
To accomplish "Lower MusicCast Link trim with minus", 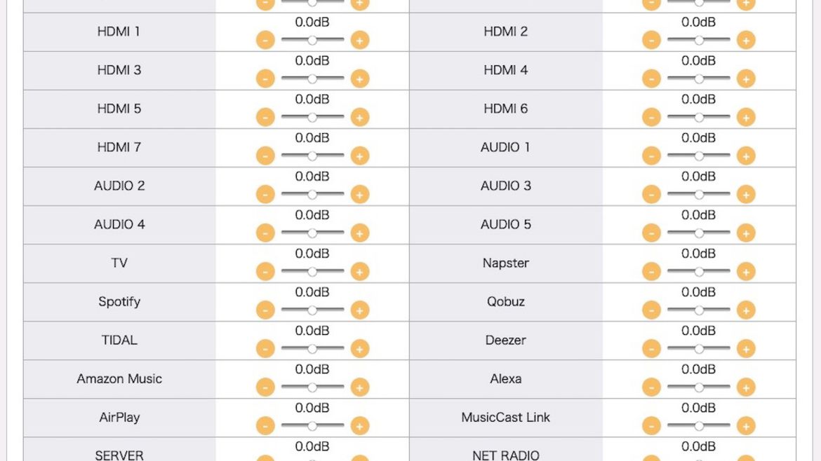I will (x=651, y=426).
